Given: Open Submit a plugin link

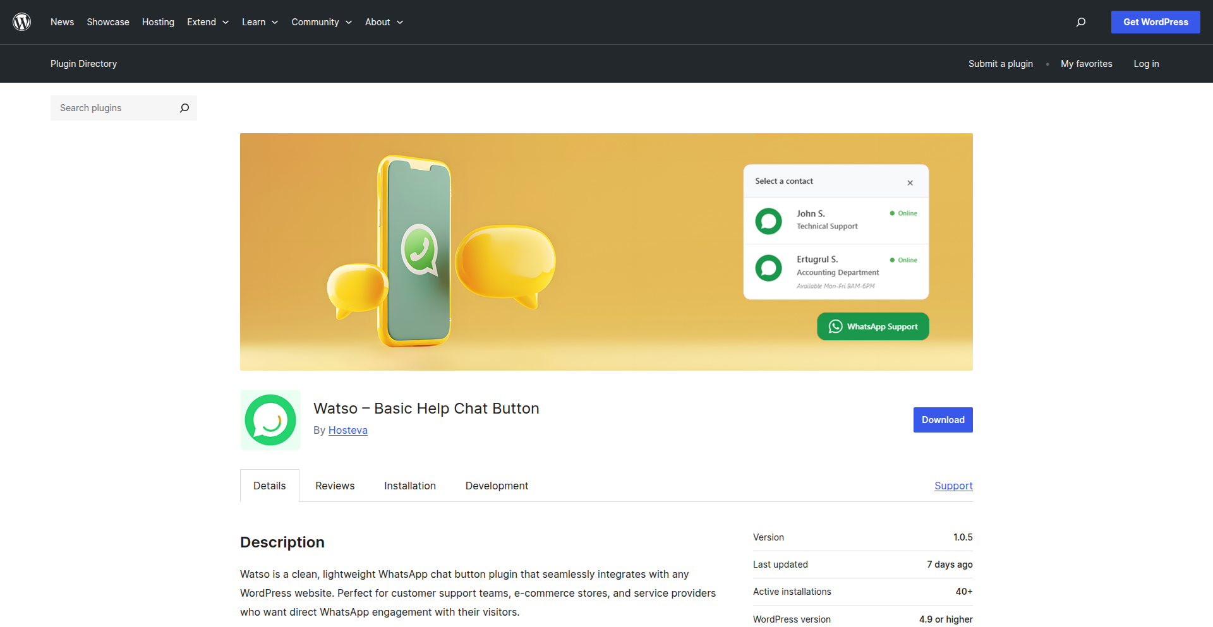Looking at the screenshot, I should [1001, 64].
